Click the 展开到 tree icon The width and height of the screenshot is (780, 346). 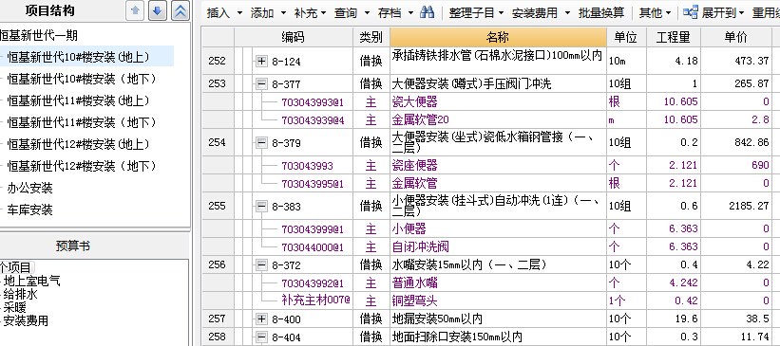click(x=691, y=12)
